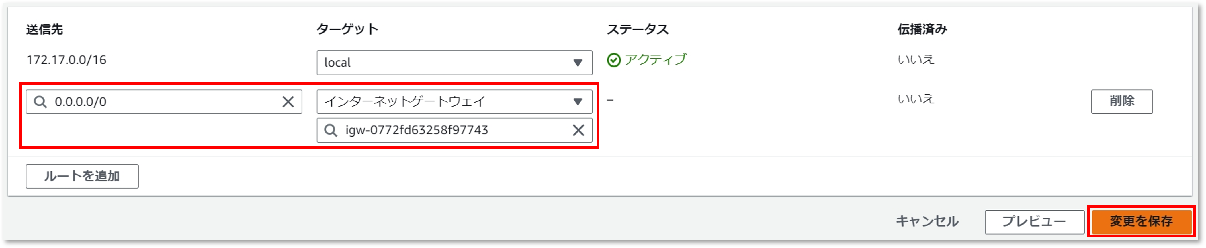Click the green アクティブ check icon
Screen dimensions: 1206x248
click(613, 60)
